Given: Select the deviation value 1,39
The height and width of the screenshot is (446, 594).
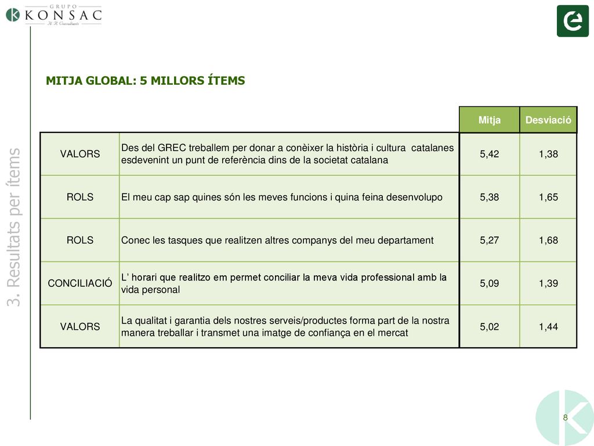Looking at the screenshot, I should pyautogui.click(x=548, y=283).
